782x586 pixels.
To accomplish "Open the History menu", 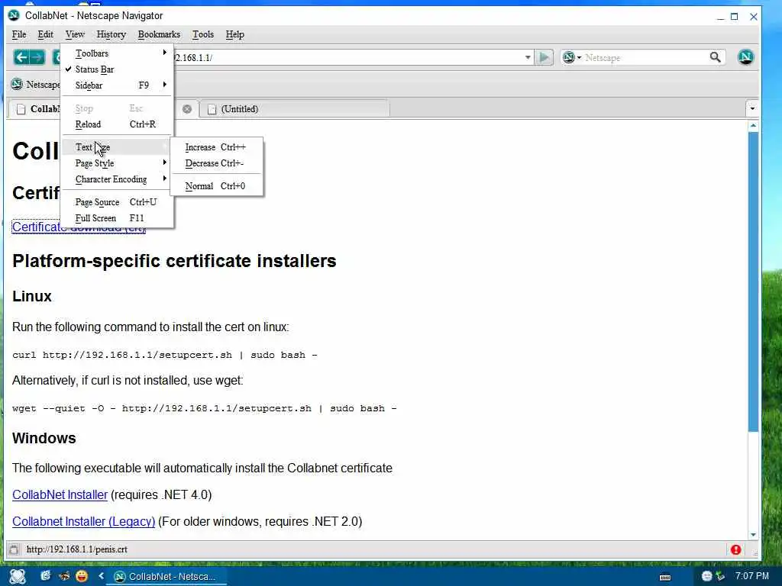I will (111, 34).
